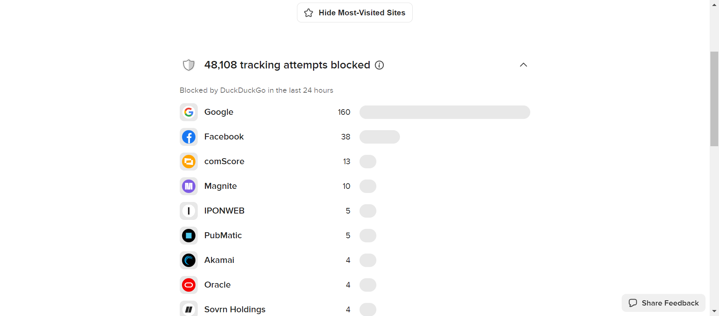Select the Google tracker name text
The width and height of the screenshot is (719, 316).
point(219,112)
